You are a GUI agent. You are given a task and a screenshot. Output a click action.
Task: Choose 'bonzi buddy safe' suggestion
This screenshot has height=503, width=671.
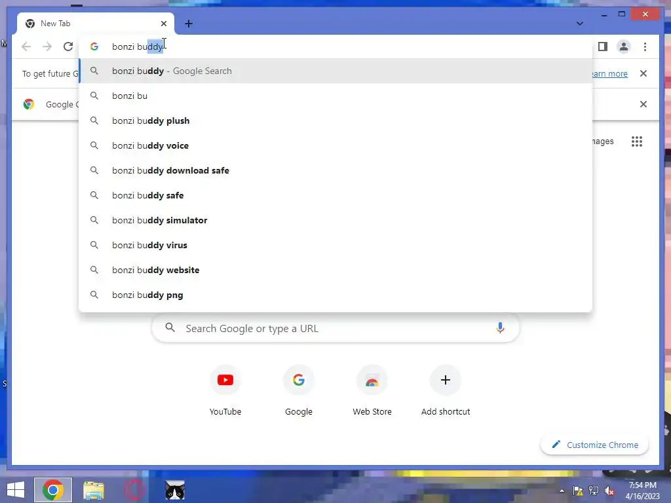pos(336,195)
